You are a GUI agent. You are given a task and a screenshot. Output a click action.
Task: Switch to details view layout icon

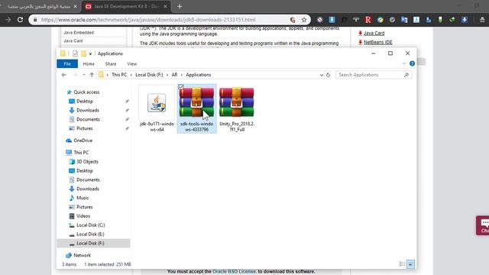(x=403, y=264)
